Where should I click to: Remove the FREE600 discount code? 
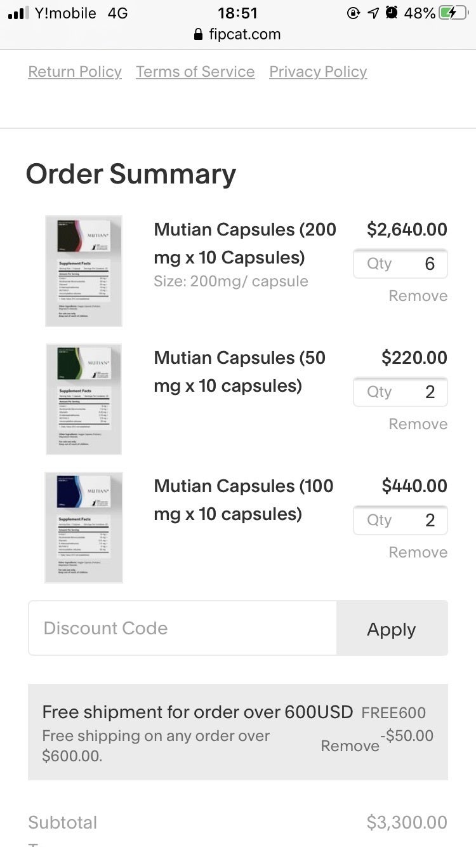click(350, 746)
